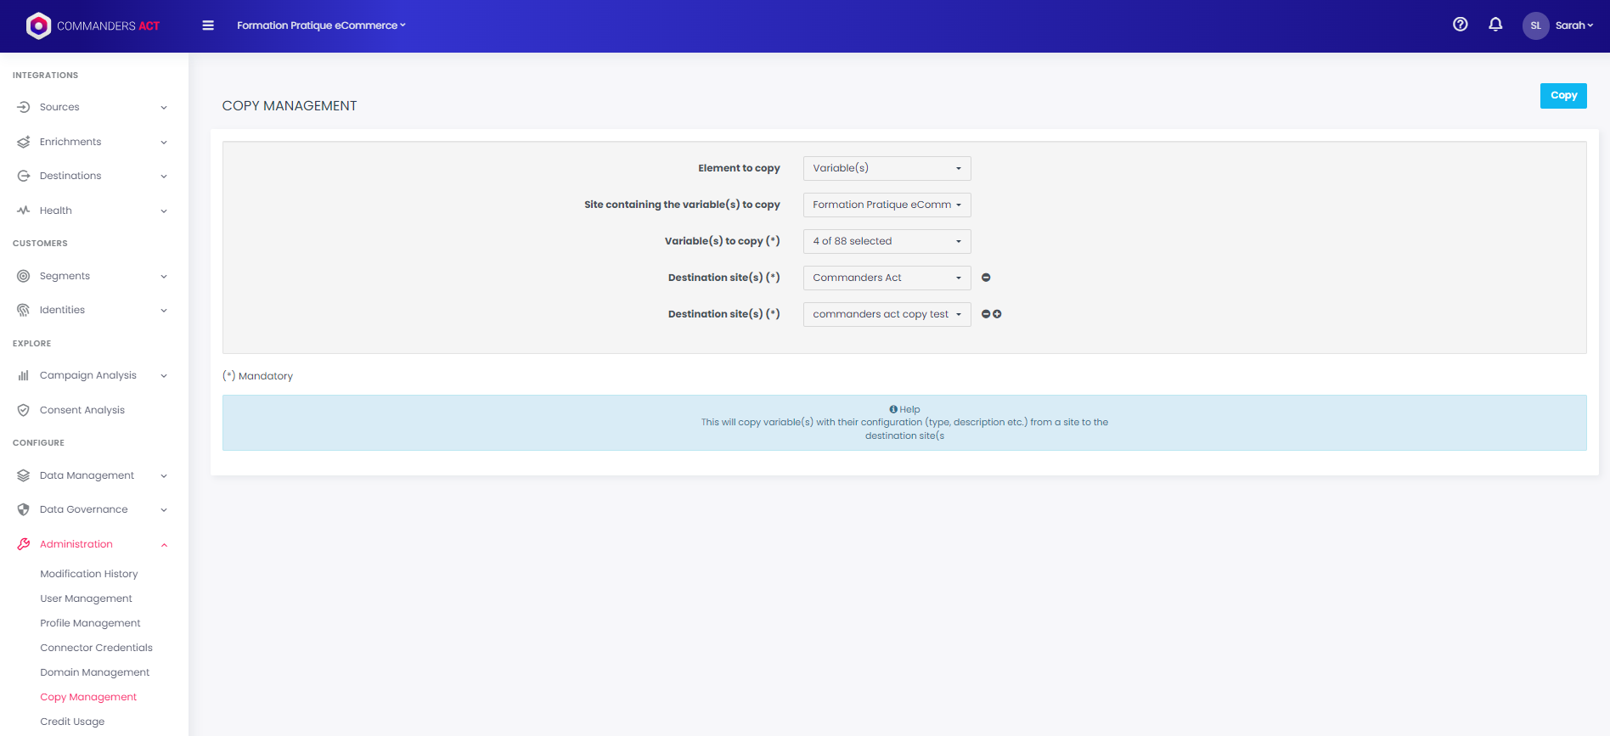Viewport: 1610px width, 736px height.
Task: Open the Variable(s) to copy selector
Action: click(x=887, y=241)
